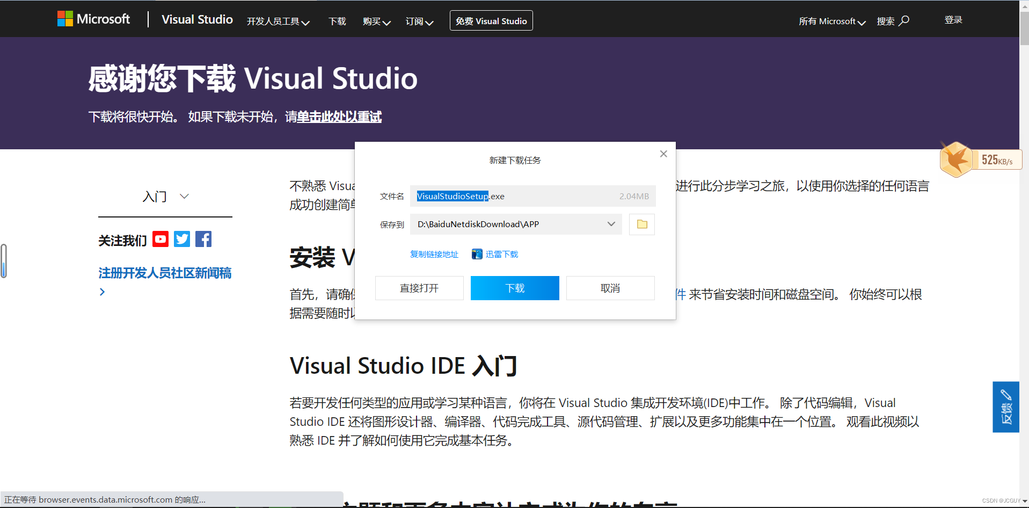Click 复制链接地址 link

coord(434,254)
